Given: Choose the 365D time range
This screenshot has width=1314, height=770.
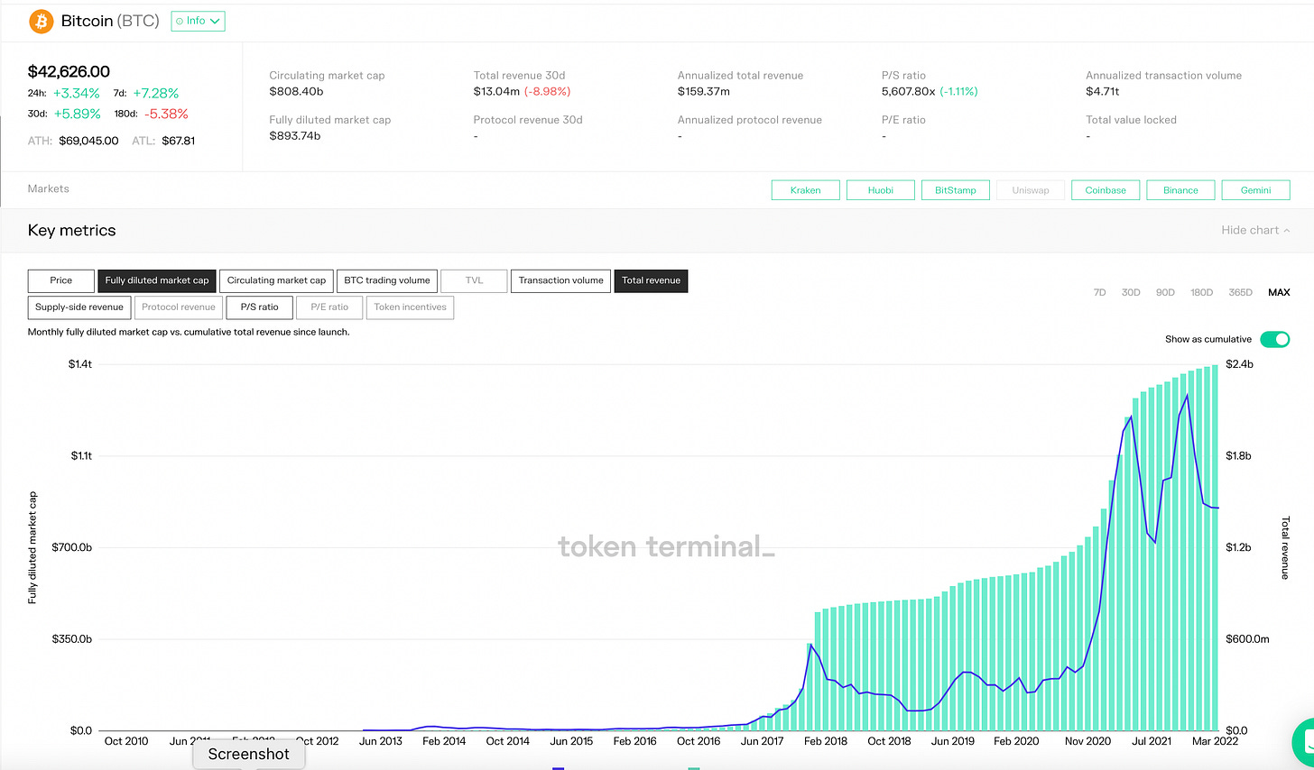Looking at the screenshot, I should (1240, 292).
